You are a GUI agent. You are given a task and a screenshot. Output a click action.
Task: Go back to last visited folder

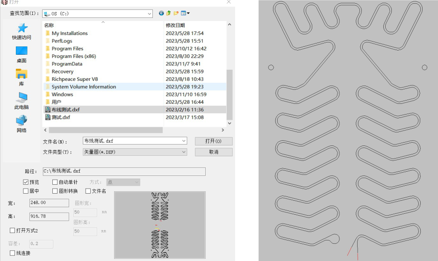point(161,13)
